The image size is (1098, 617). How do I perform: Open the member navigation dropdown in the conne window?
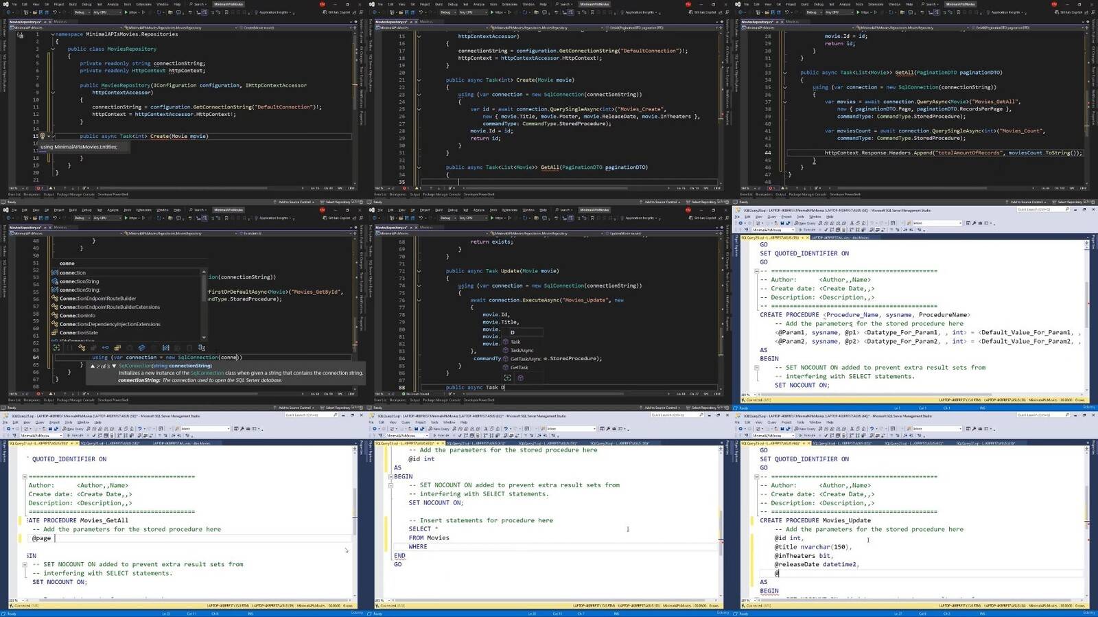295,233
